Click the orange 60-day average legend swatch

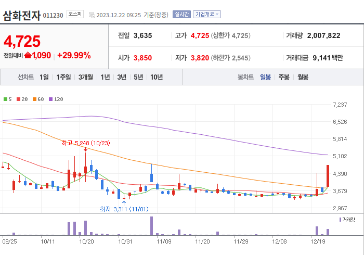34,99
